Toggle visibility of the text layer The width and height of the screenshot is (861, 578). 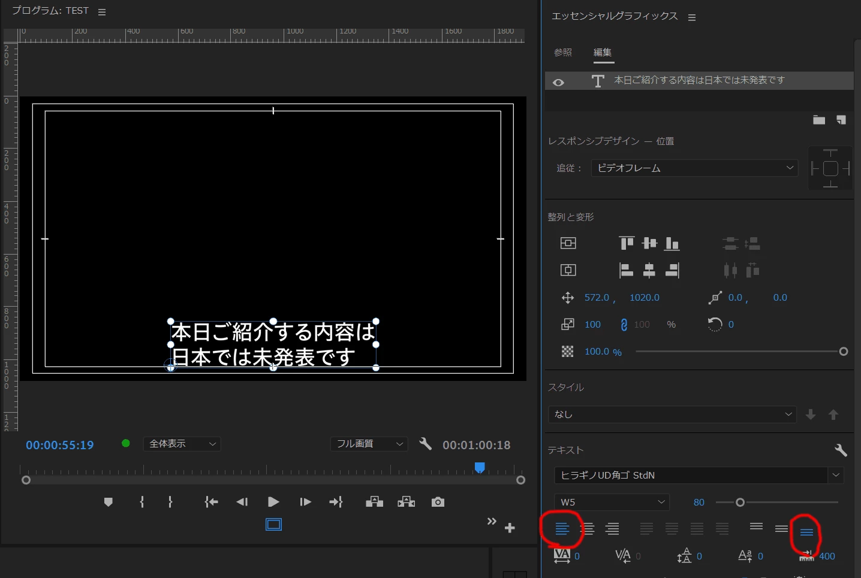(558, 82)
